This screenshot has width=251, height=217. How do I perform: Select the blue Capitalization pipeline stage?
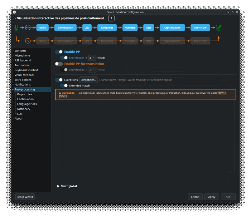172,27
